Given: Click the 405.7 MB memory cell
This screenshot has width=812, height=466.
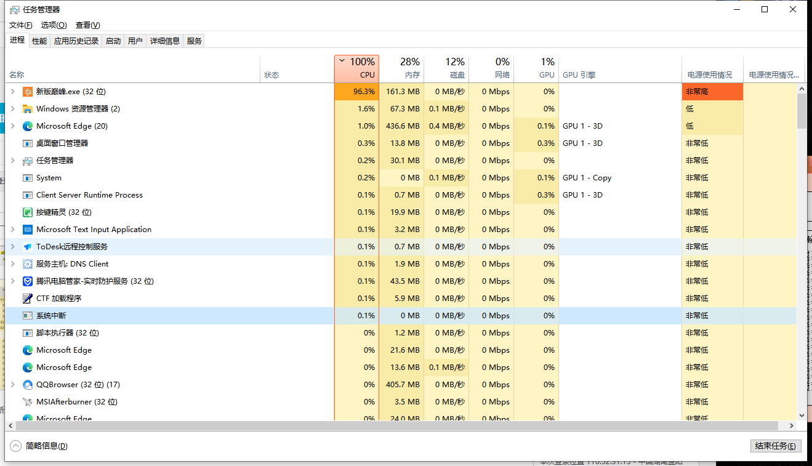Looking at the screenshot, I should coord(401,385).
